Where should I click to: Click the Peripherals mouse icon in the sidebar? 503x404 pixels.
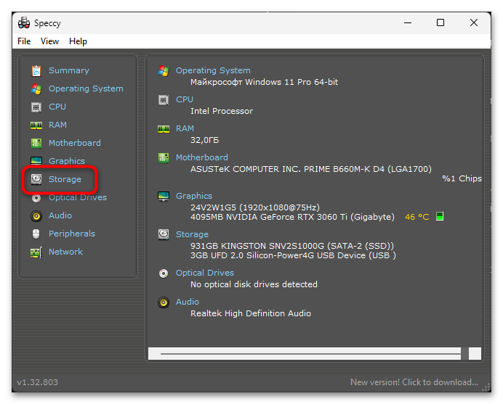(x=36, y=234)
